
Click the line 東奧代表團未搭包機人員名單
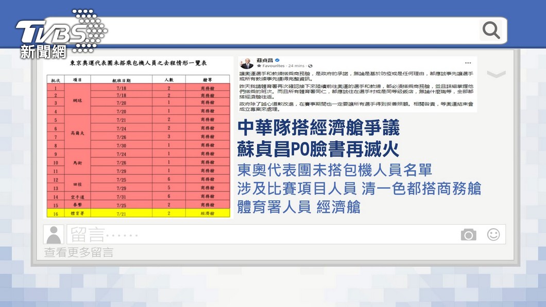tap(335, 170)
